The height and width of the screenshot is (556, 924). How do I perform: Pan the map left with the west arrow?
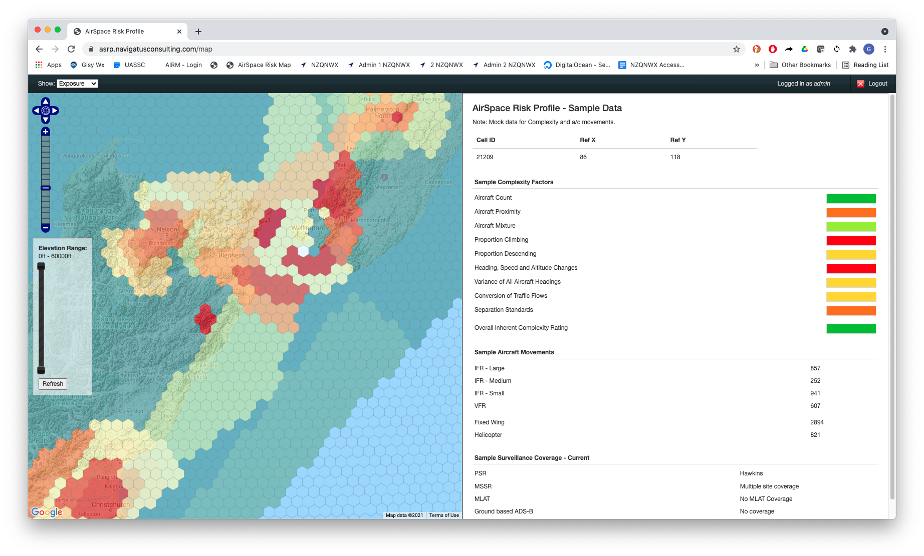point(36,111)
